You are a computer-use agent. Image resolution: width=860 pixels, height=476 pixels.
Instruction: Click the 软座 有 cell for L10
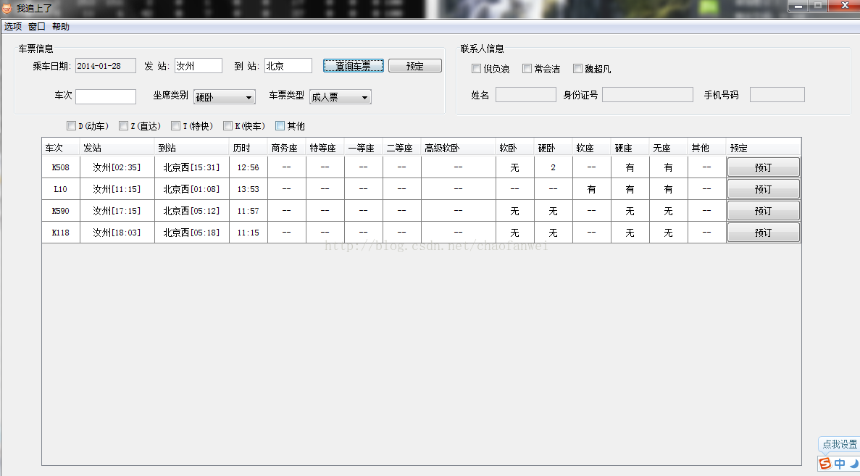click(x=592, y=189)
